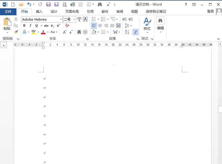Apply superscript formatting
The image size is (222, 164).
(58, 26)
